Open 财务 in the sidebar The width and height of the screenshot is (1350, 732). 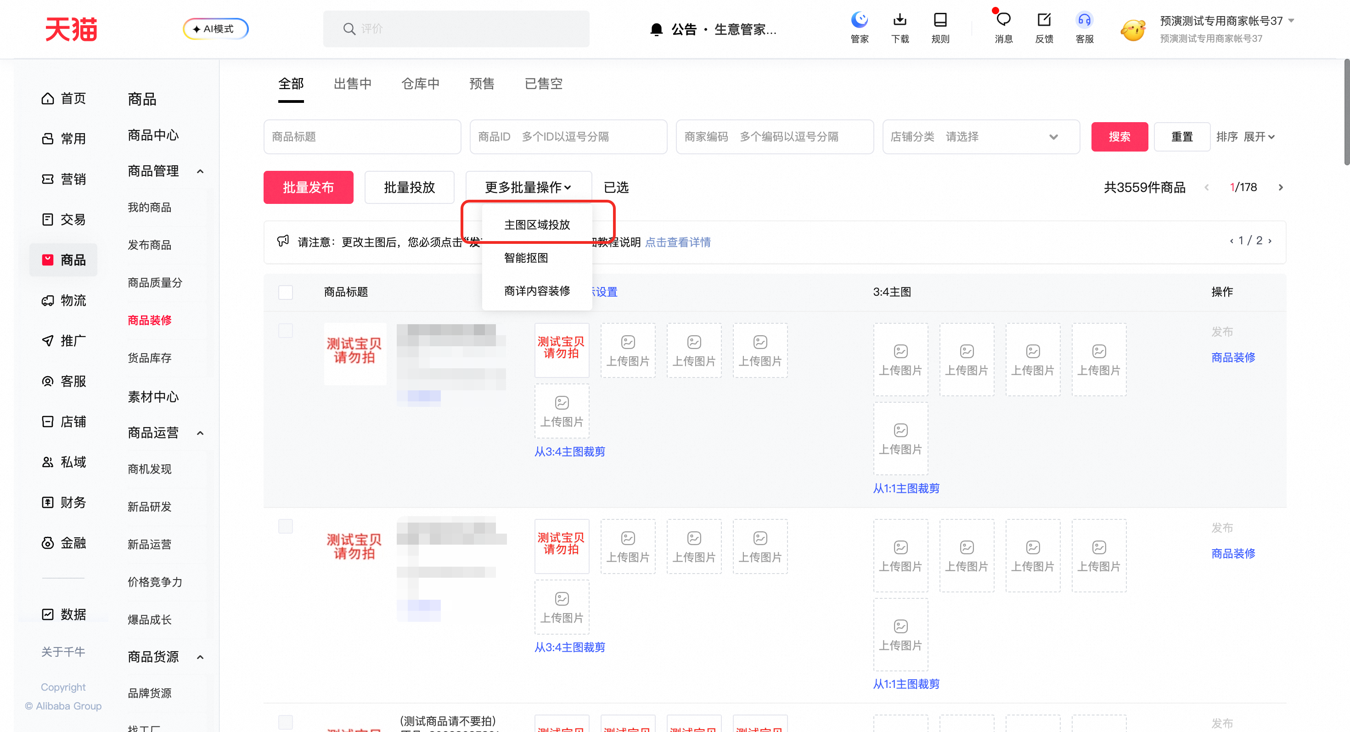click(x=63, y=502)
